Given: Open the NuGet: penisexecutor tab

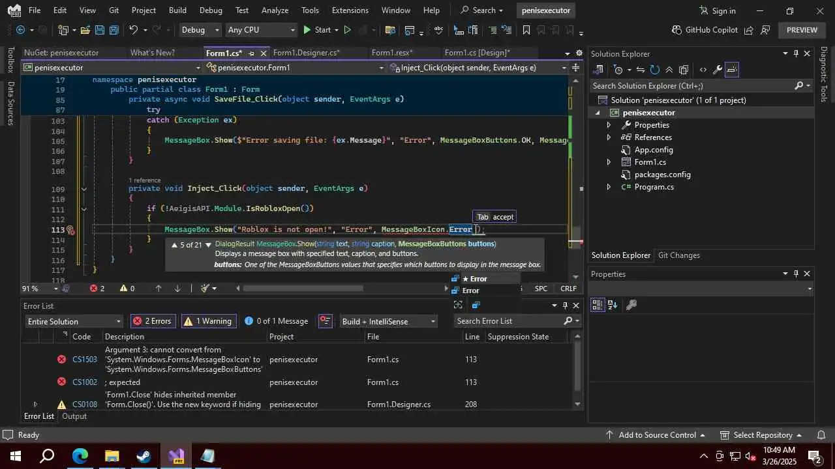Looking at the screenshot, I should point(61,53).
